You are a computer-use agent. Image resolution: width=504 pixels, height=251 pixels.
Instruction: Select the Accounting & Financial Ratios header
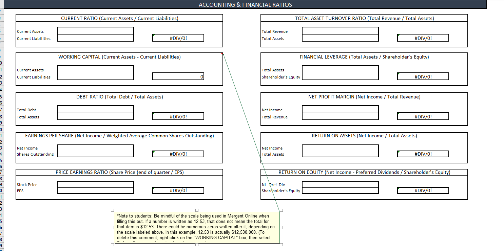tap(245, 5)
